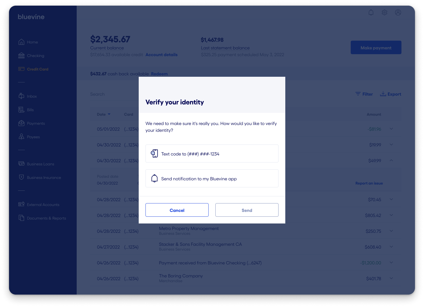This screenshot has width=424, height=307.
Task: Select Text code to (###) ###-1234 option
Action: [212, 153]
